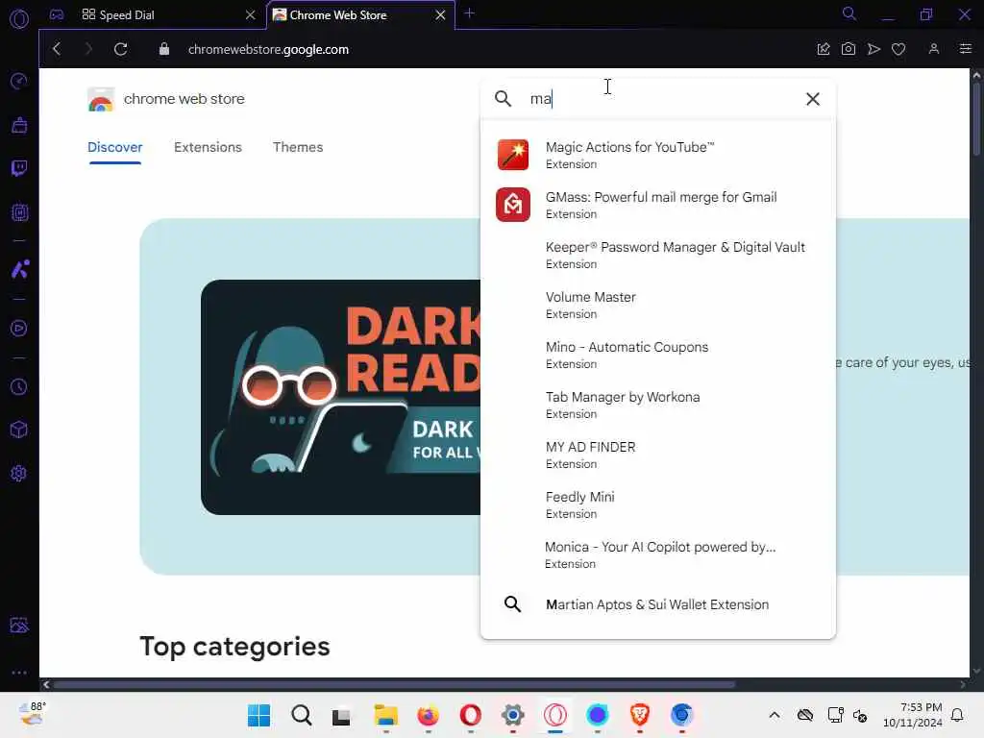Open the tab search magnifier icon
The width and height of the screenshot is (984, 738).
pyautogui.click(x=849, y=13)
